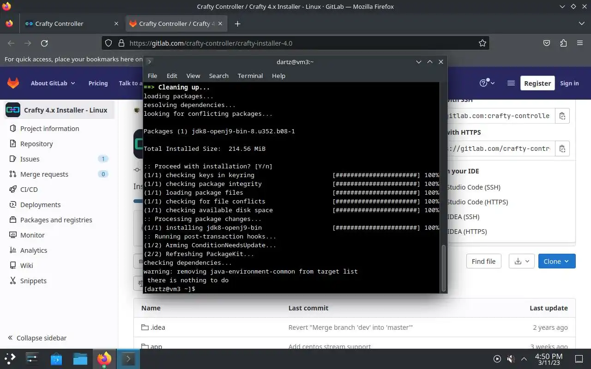Click the terminal window vertical scrollbar
This screenshot has width=591, height=369.
tap(444, 268)
